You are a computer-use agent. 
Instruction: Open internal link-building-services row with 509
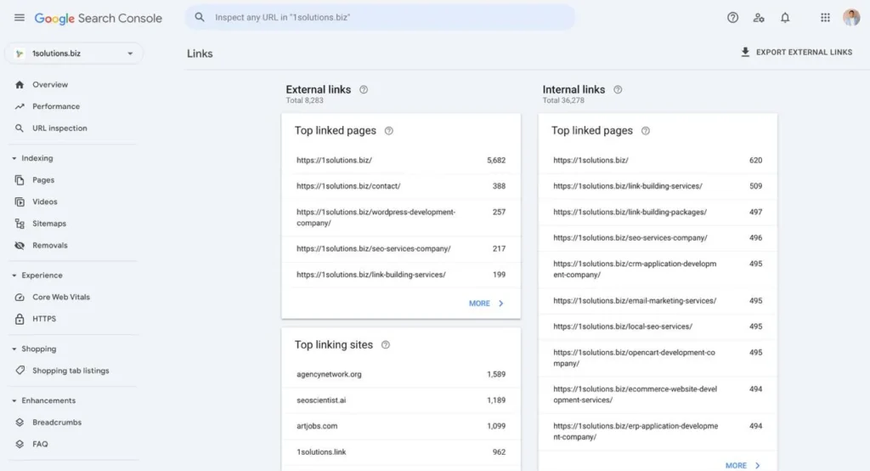pyautogui.click(x=658, y=186)
